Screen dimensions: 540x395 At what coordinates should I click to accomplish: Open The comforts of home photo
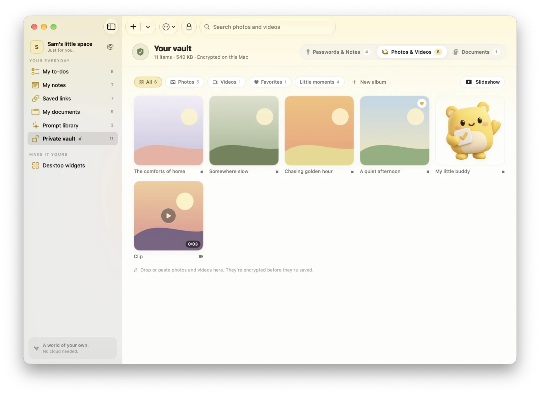[168, 131]
